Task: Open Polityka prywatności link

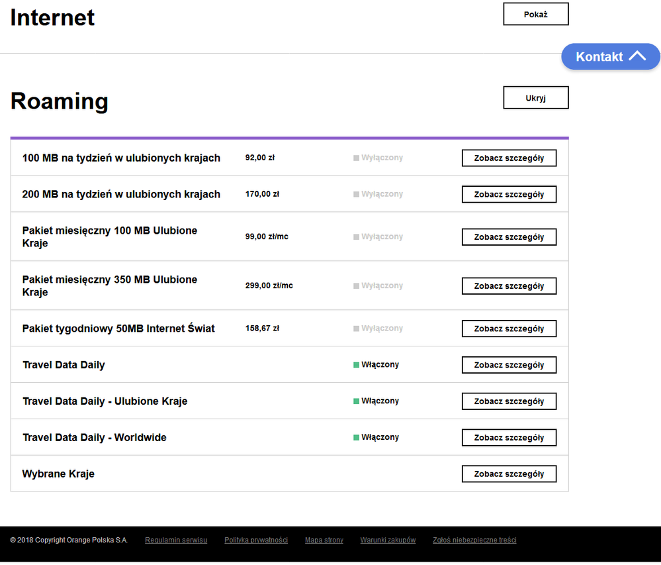Action: pos(256,540)
